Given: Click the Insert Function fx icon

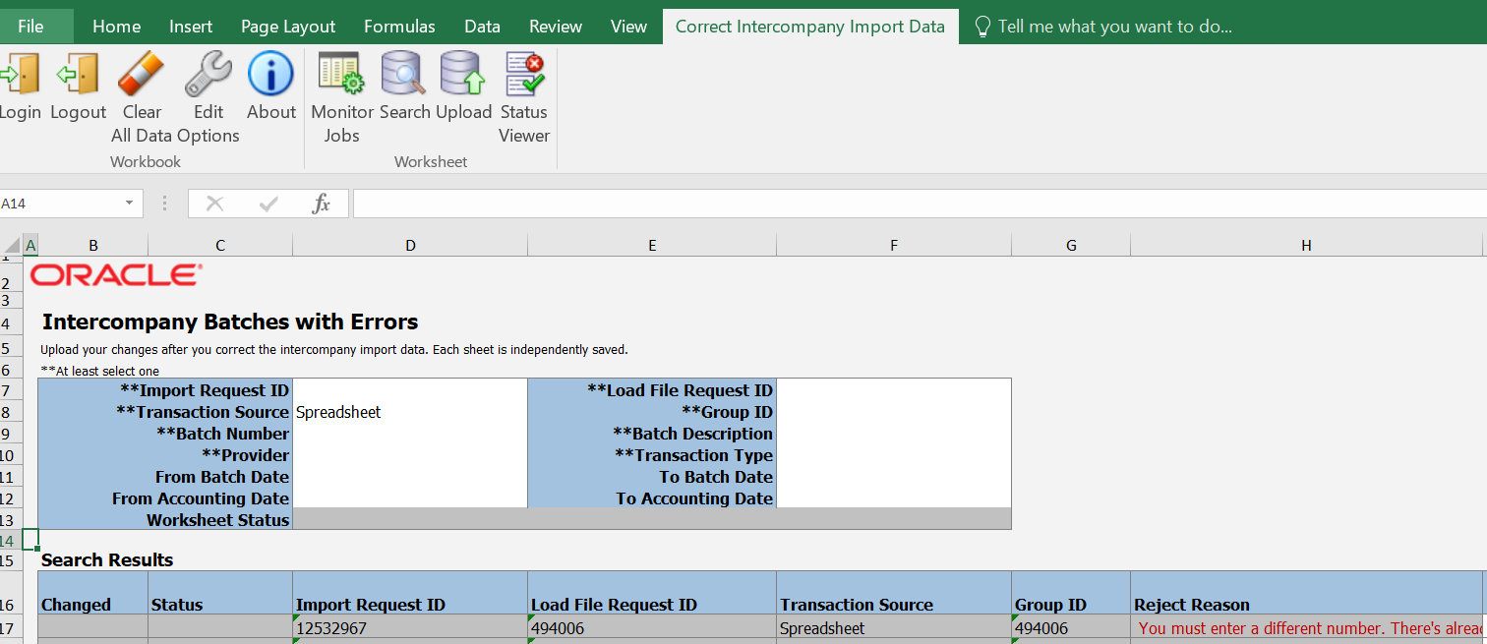Looking at the screenshot, I should pos(321,204).
